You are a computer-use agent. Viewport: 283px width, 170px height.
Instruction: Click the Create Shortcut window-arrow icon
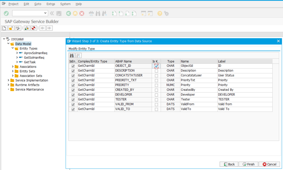pos(150,13)
